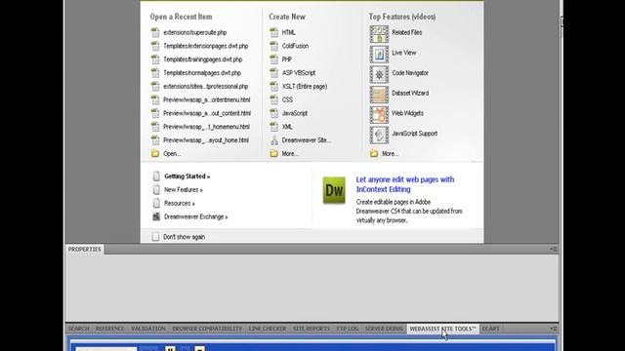Check the Don't show again box

155,237
